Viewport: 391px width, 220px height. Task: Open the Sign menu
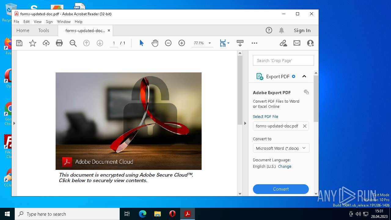[x=49, y=22]
